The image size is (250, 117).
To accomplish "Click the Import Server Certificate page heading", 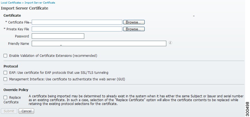I will (25, 8).
